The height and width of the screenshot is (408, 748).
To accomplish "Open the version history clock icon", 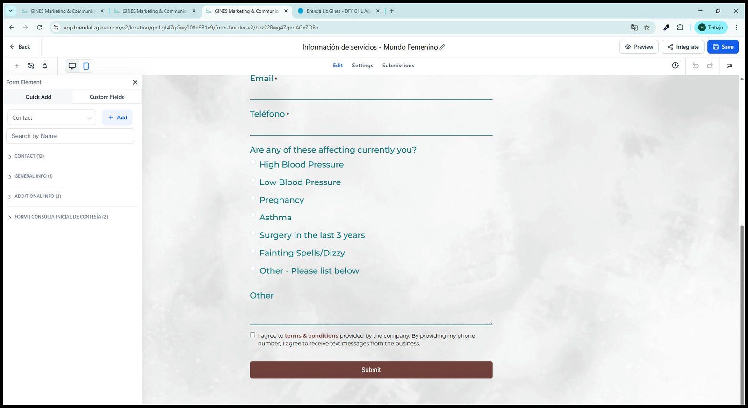I will 676,66.
